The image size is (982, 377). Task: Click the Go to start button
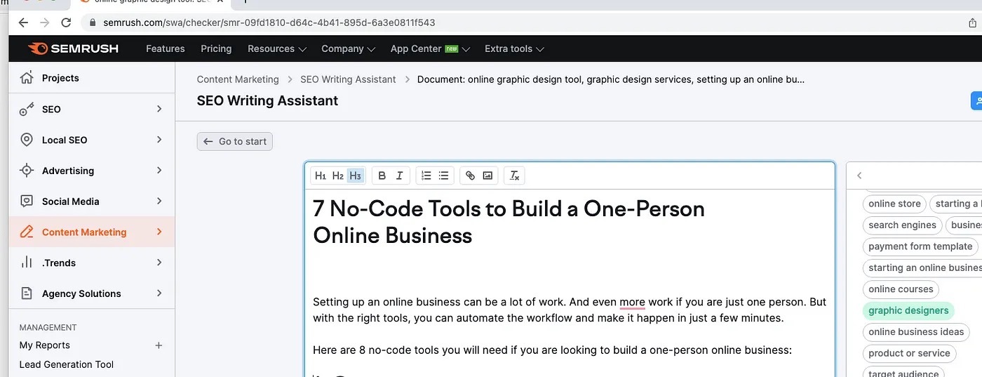[235, 141]
